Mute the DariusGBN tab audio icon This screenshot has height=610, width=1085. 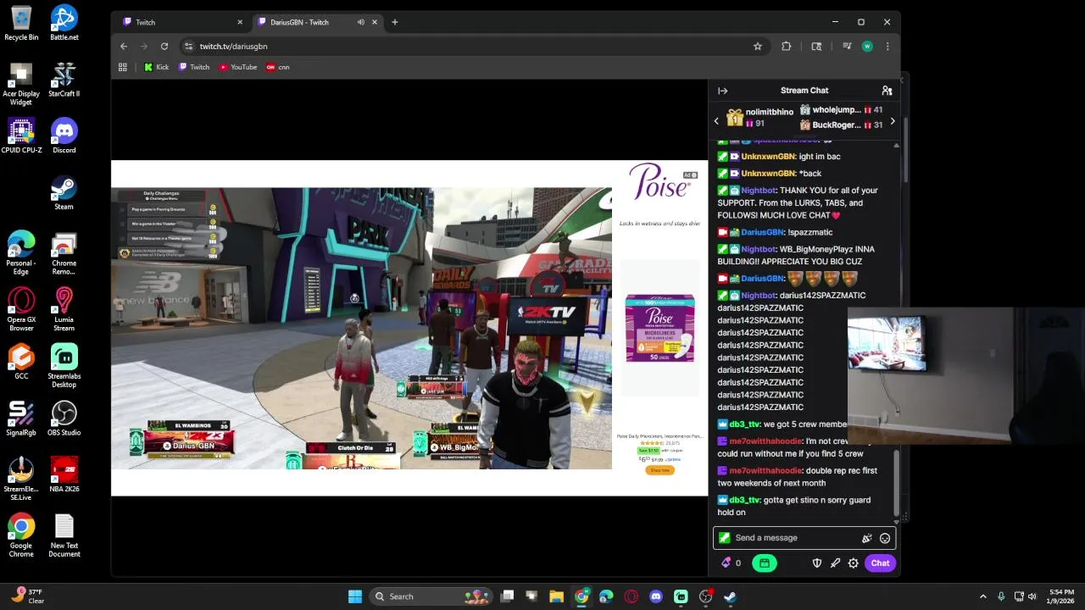click(361, 22)
